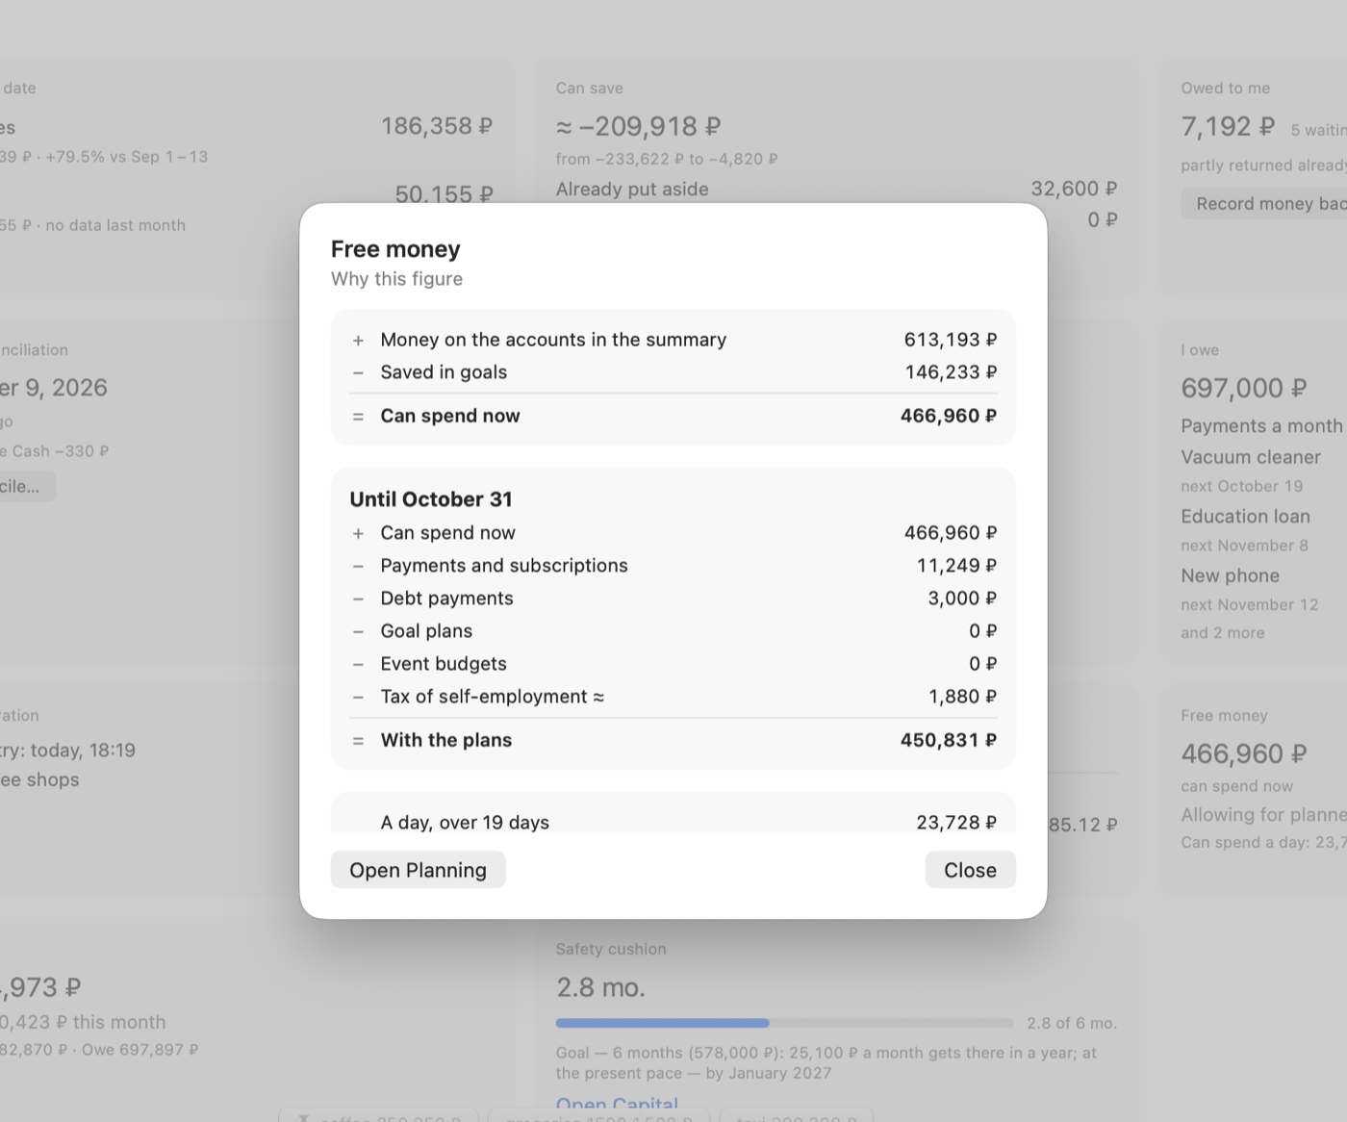This screenshot has height=1122, width=1347.
Task: Click "New phone" in the I owe card
Action: coord(1231,575)
